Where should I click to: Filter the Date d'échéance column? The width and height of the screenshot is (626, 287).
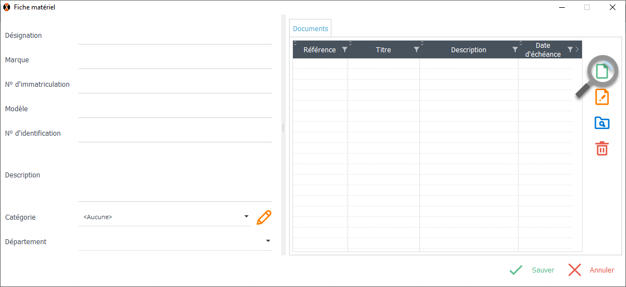[x=570, y=50]
